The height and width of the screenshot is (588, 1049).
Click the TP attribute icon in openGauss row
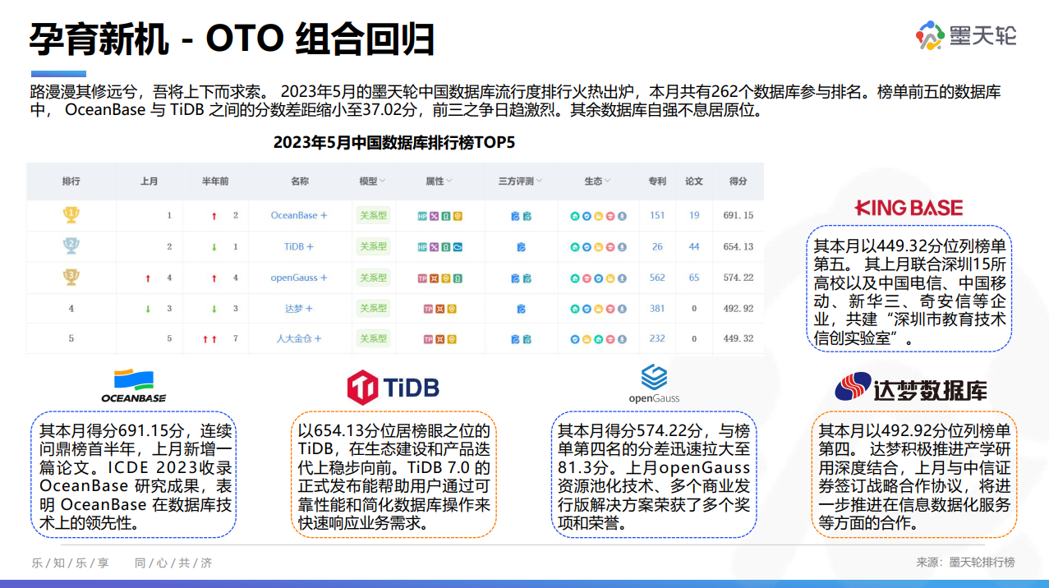(422, 278)
